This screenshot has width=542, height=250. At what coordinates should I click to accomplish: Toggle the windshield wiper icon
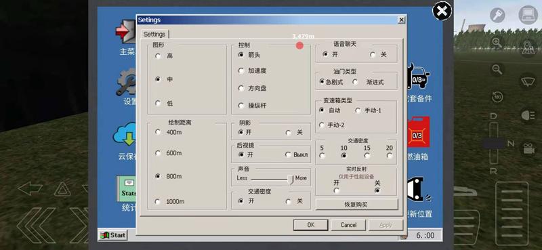(528, 81)
